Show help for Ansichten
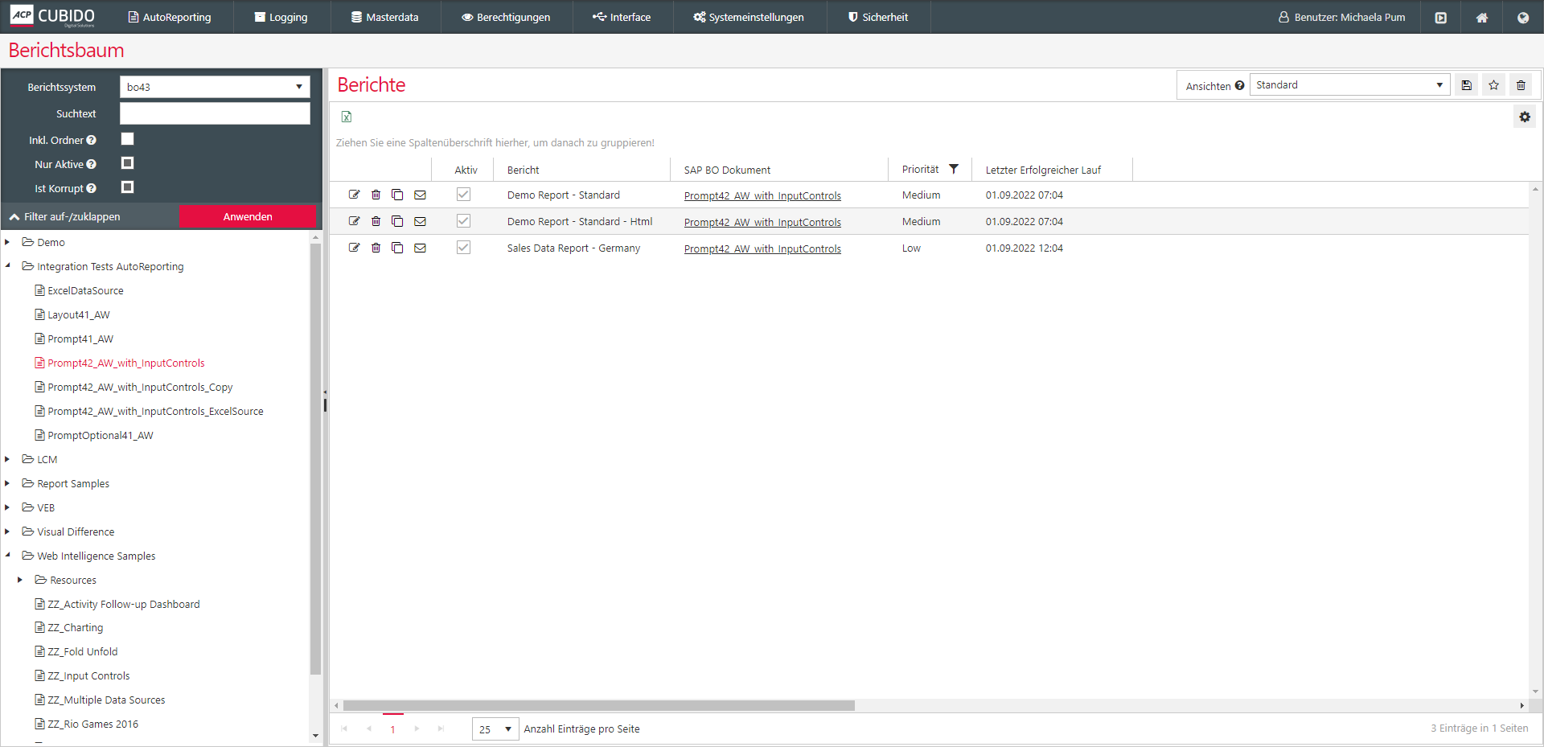1544x747 pixels. pyautogui.click(x=1240, y=85)
